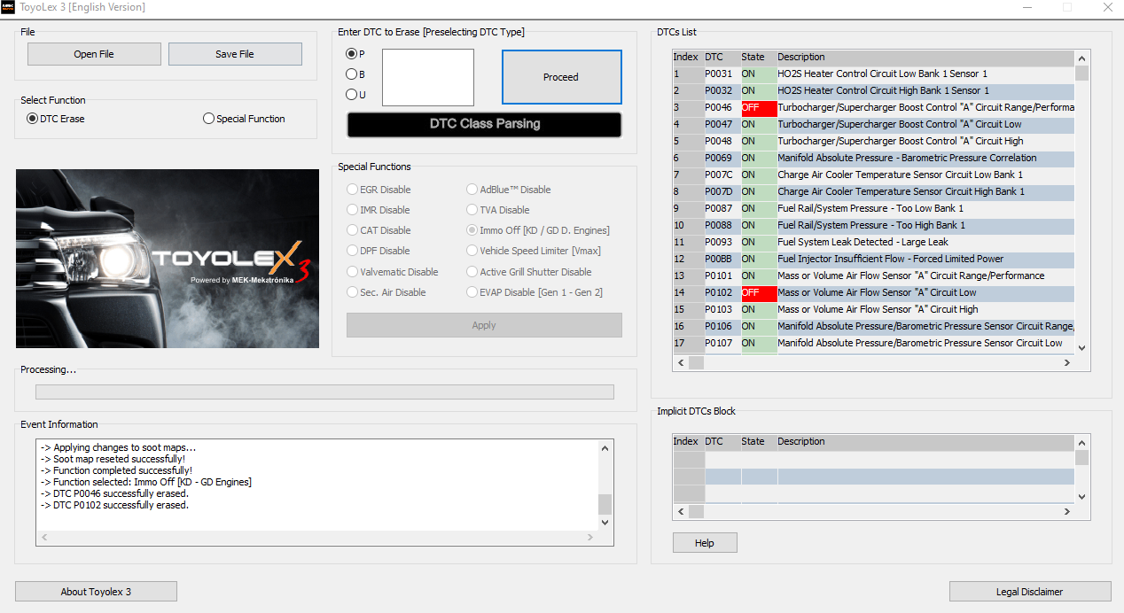Click DTC column header in Implicit DTCs Block
The height and width of the screenshot is (613, 1124).
(722, 441)
